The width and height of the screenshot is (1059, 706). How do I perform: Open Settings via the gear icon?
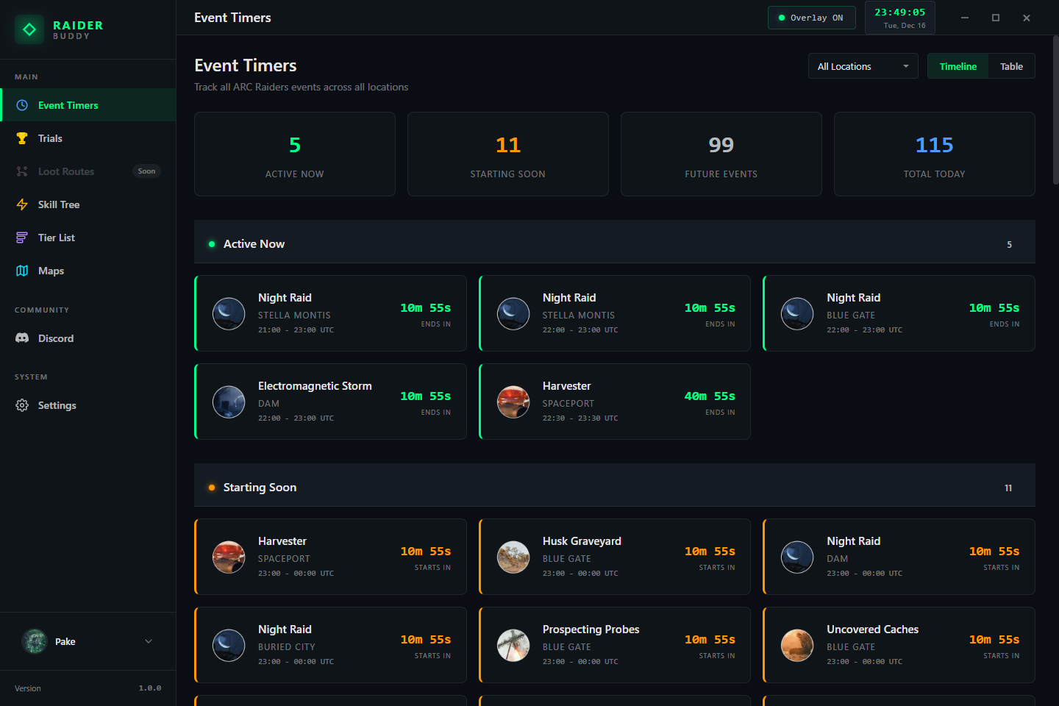[22, 405]
